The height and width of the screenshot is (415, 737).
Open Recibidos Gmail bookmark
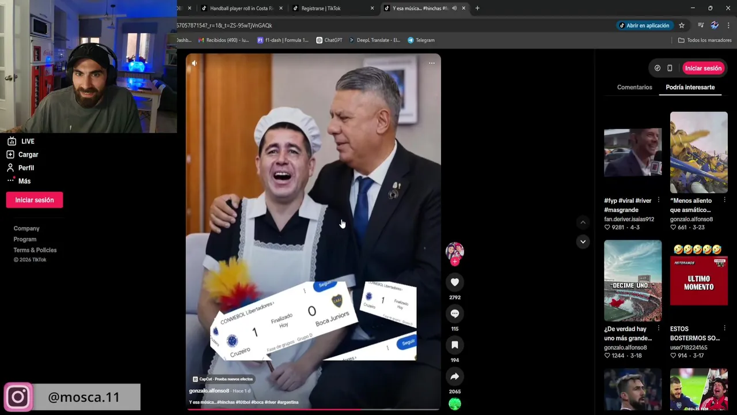[223, 40]
